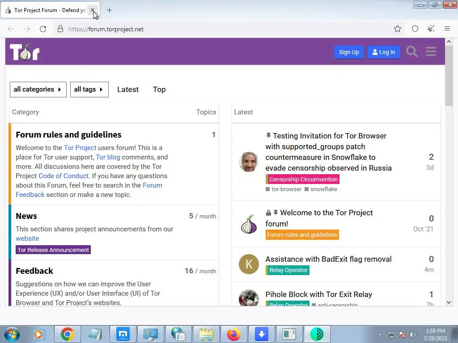The width and height of the screenshot is (458, 343).
Task: Open the forum search magnifier icon
Action: pos(412,52)
